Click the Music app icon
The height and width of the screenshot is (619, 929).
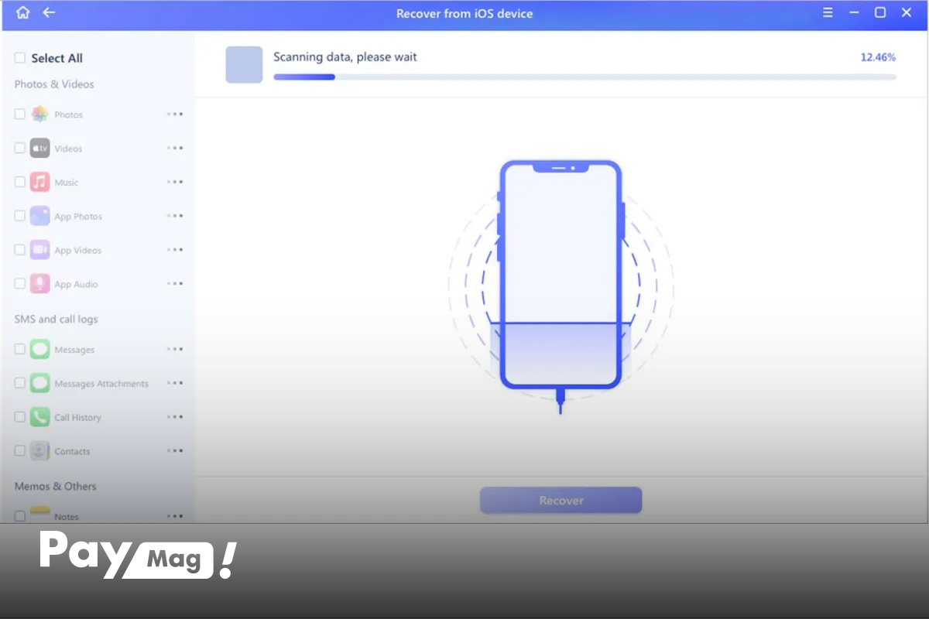point(39,183)
